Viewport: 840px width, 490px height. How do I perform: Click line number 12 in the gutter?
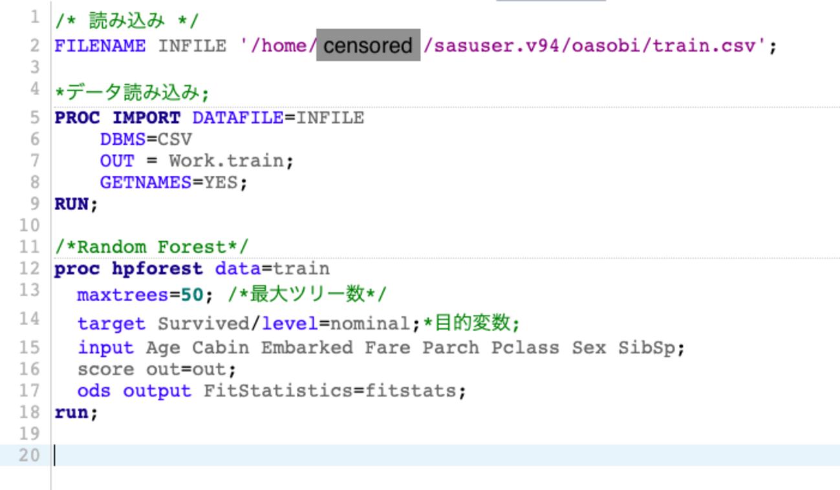(30, 268)
